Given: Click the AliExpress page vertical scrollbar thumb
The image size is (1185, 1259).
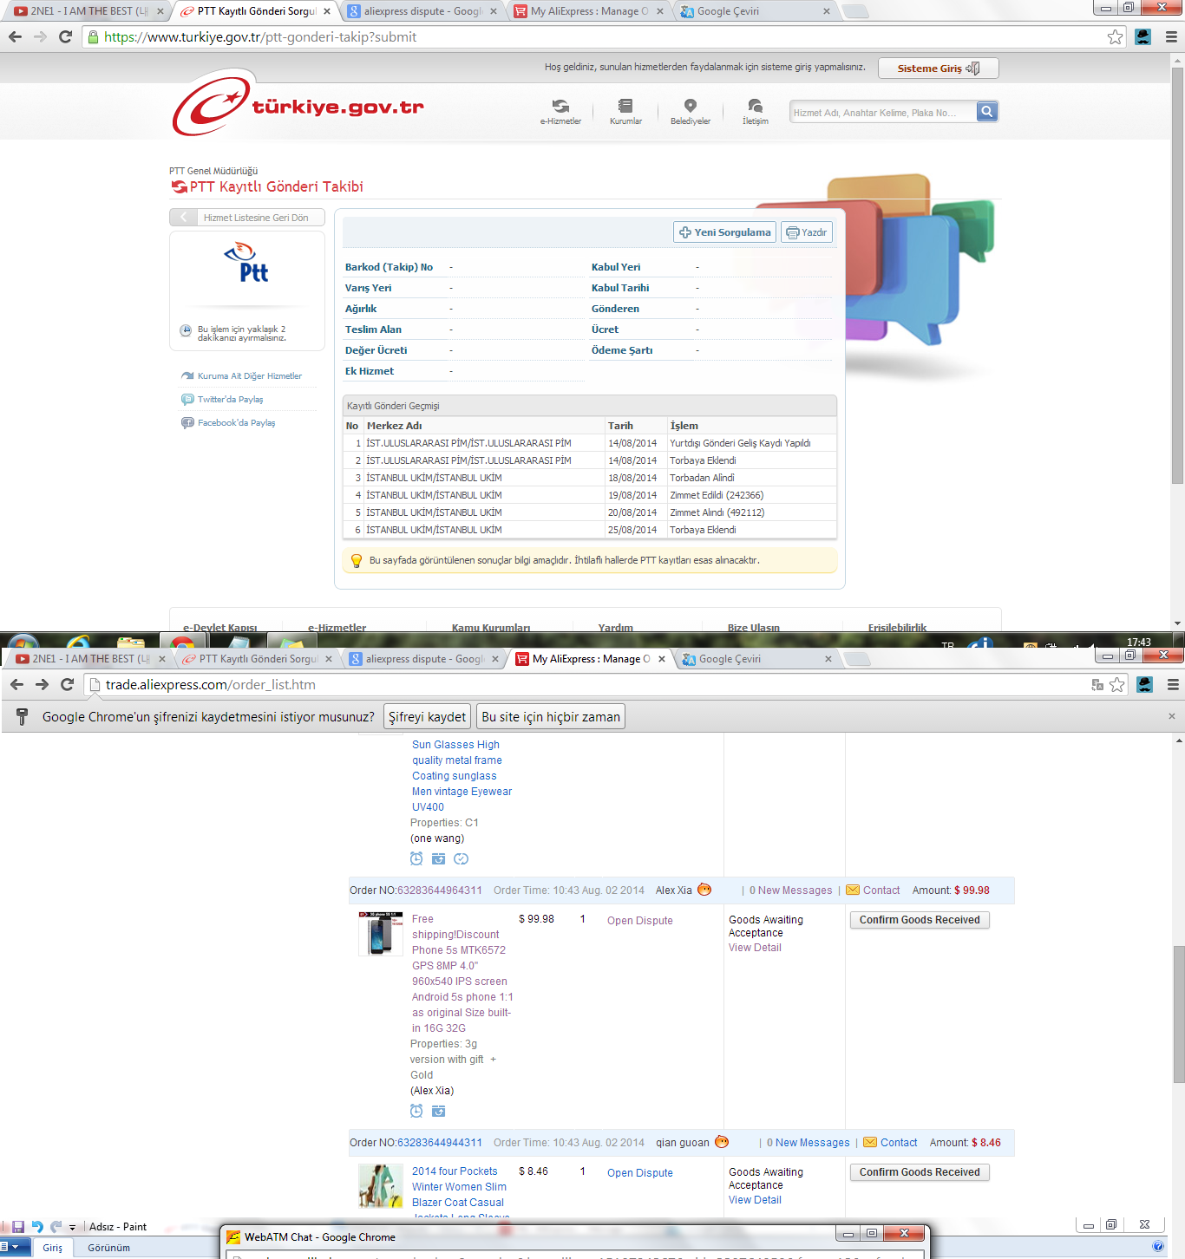Looking at the screenshot, I should pyautogui.click(x=1179, y=1013).
